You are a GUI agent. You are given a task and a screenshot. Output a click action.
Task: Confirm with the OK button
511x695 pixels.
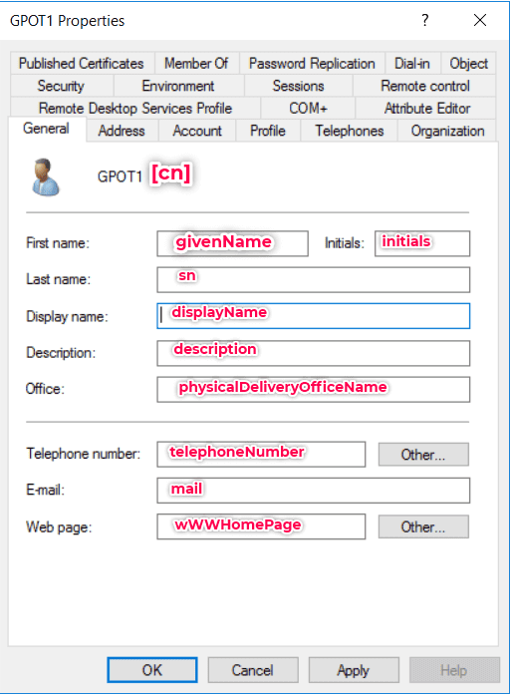coord(152,670)
